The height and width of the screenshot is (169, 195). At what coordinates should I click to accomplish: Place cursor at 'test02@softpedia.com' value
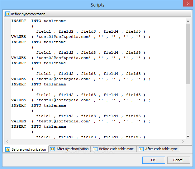coord(64,58)
